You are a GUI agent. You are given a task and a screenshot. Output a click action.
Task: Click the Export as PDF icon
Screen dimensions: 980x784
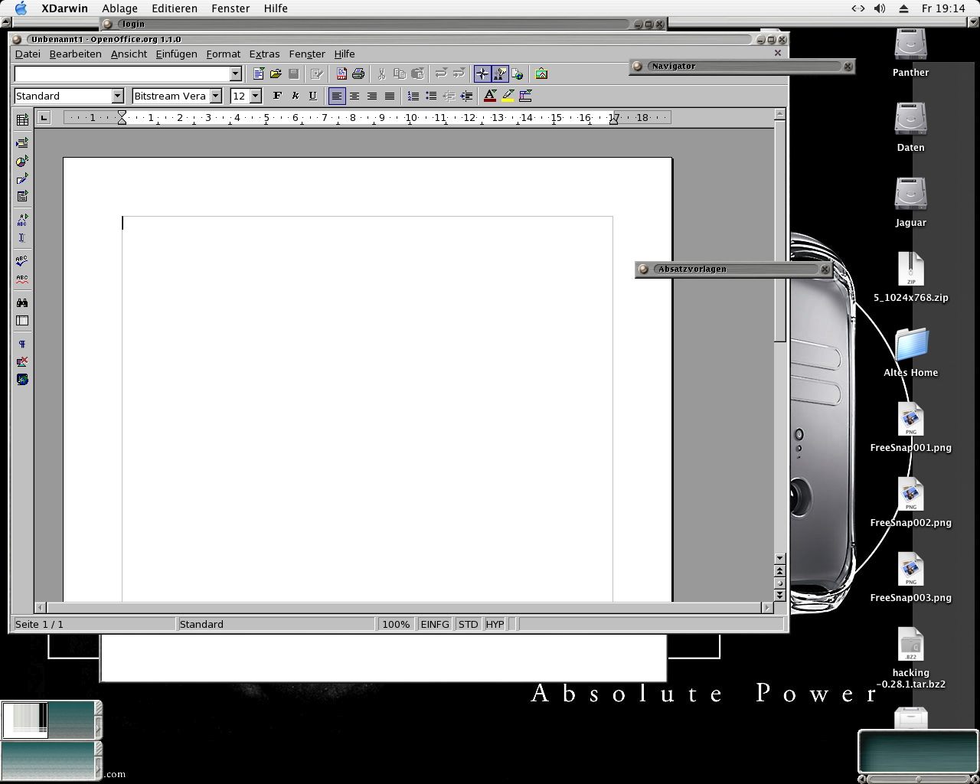[x=341, y=74]
